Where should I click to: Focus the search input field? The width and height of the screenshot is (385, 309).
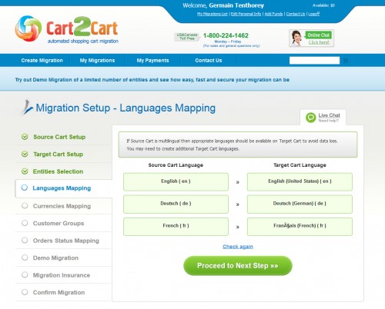tap(314, 61)
